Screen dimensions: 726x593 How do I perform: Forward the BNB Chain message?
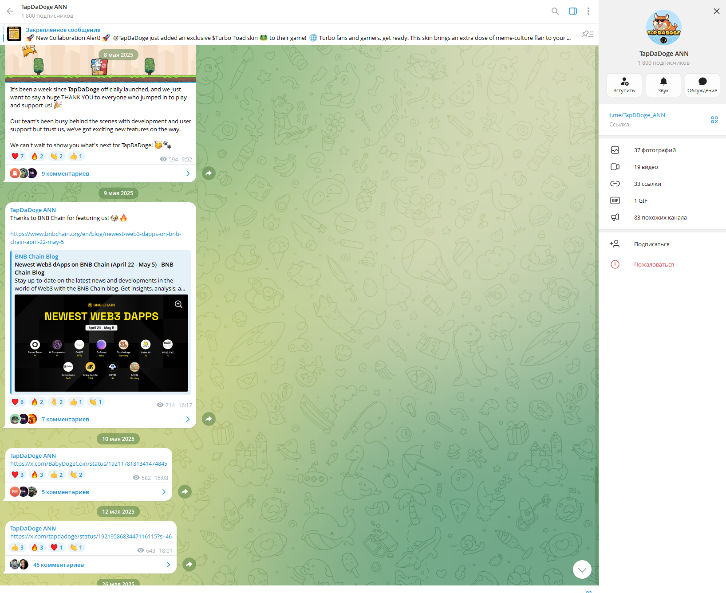(x=209, y=419)
